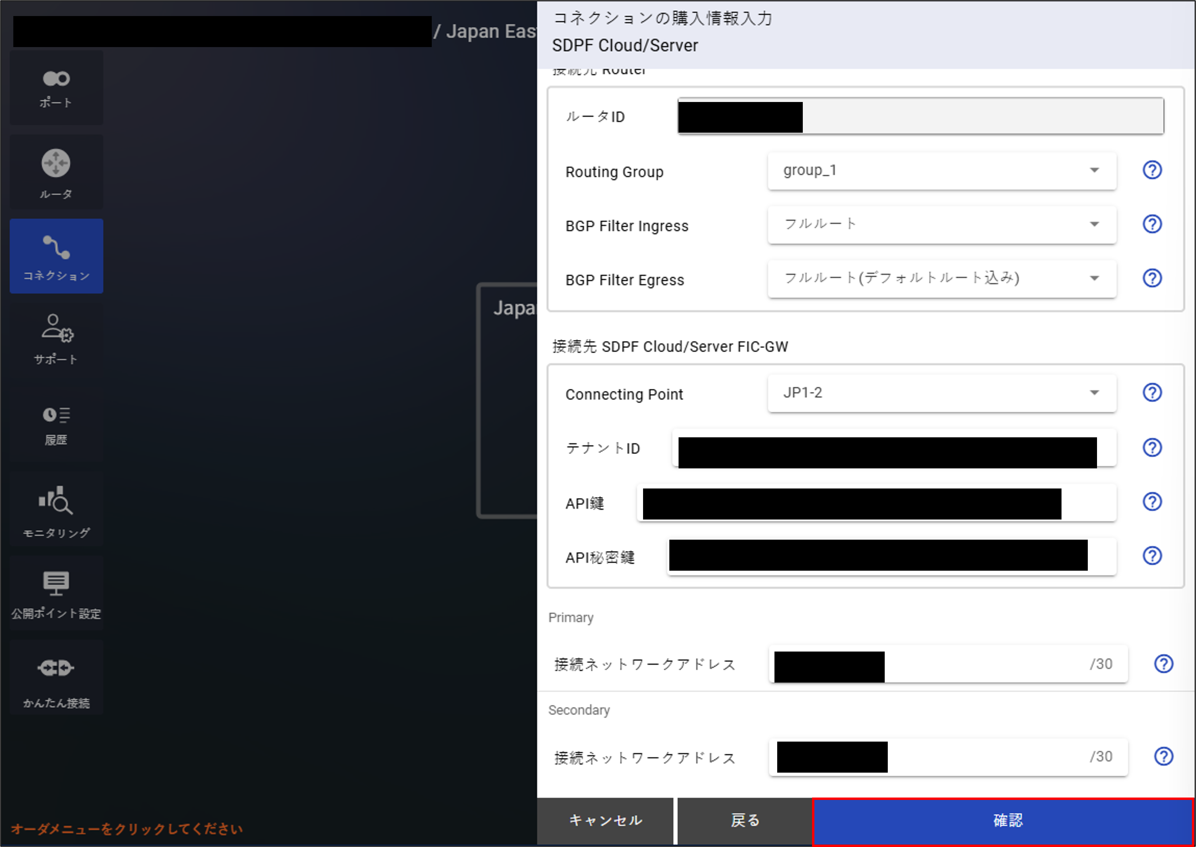Open the Connecting Point JP1-2 dropdown

click(x=942, y=393)
